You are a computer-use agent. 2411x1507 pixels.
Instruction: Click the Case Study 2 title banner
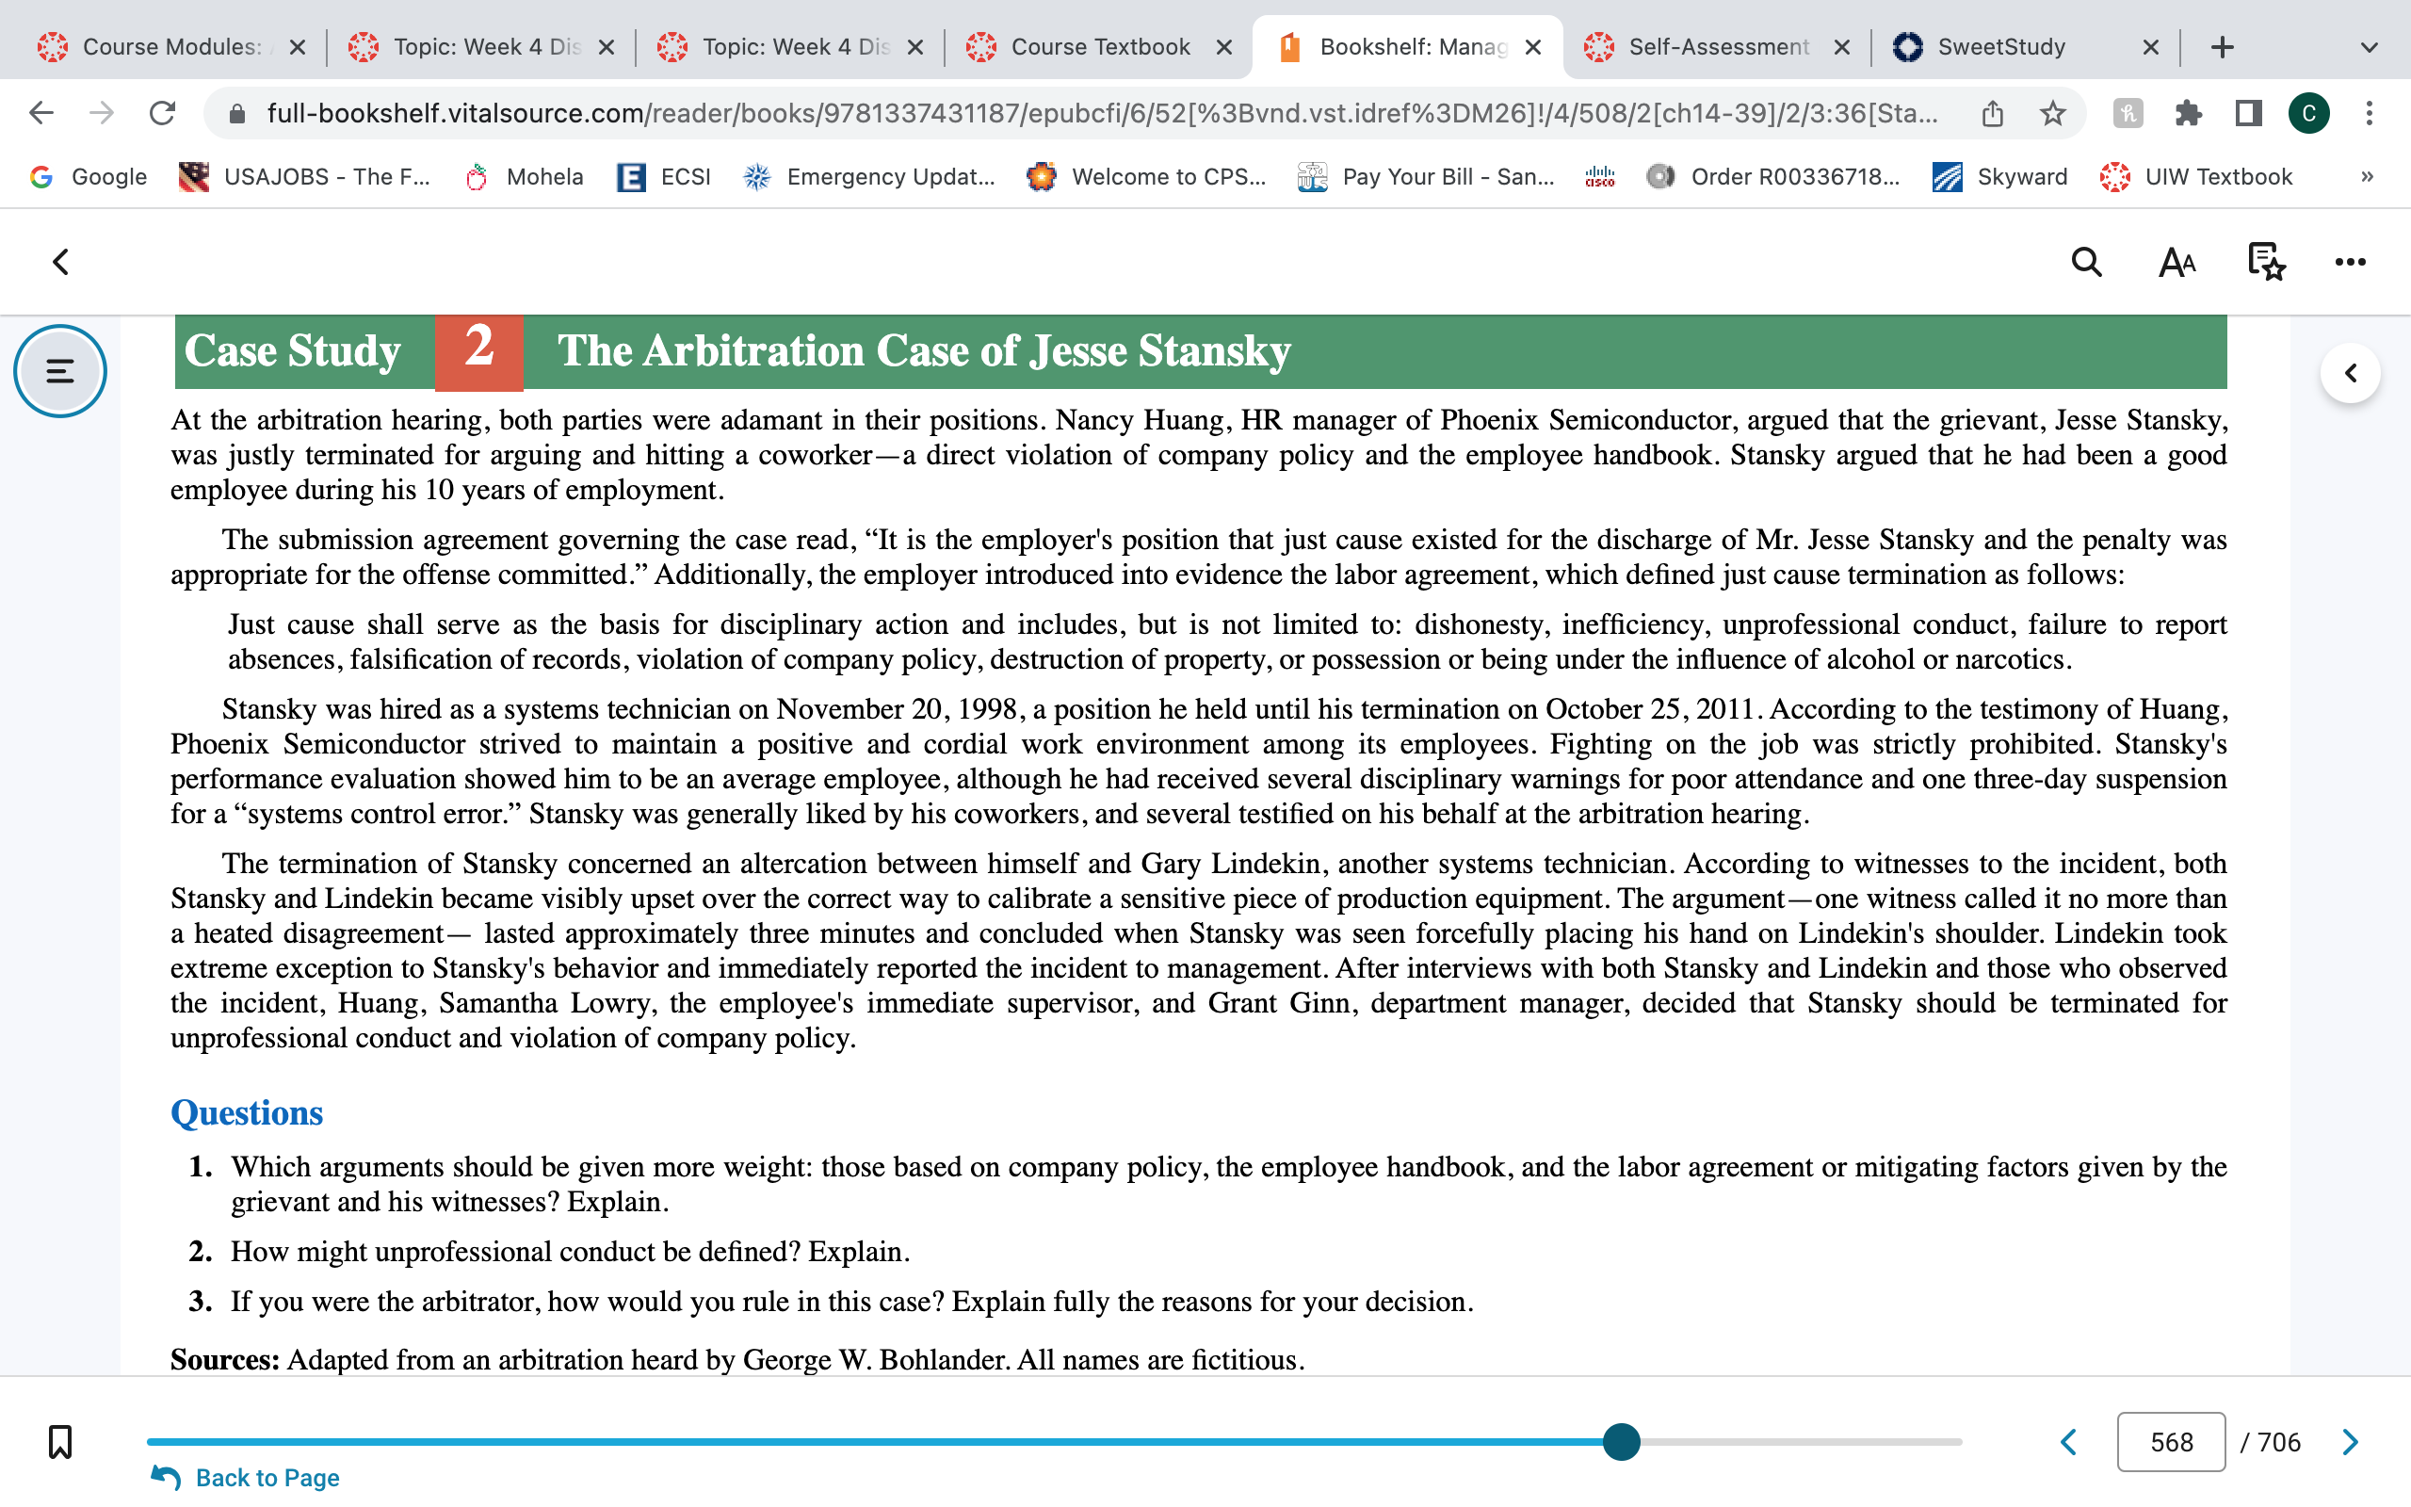click(1201, 350)
